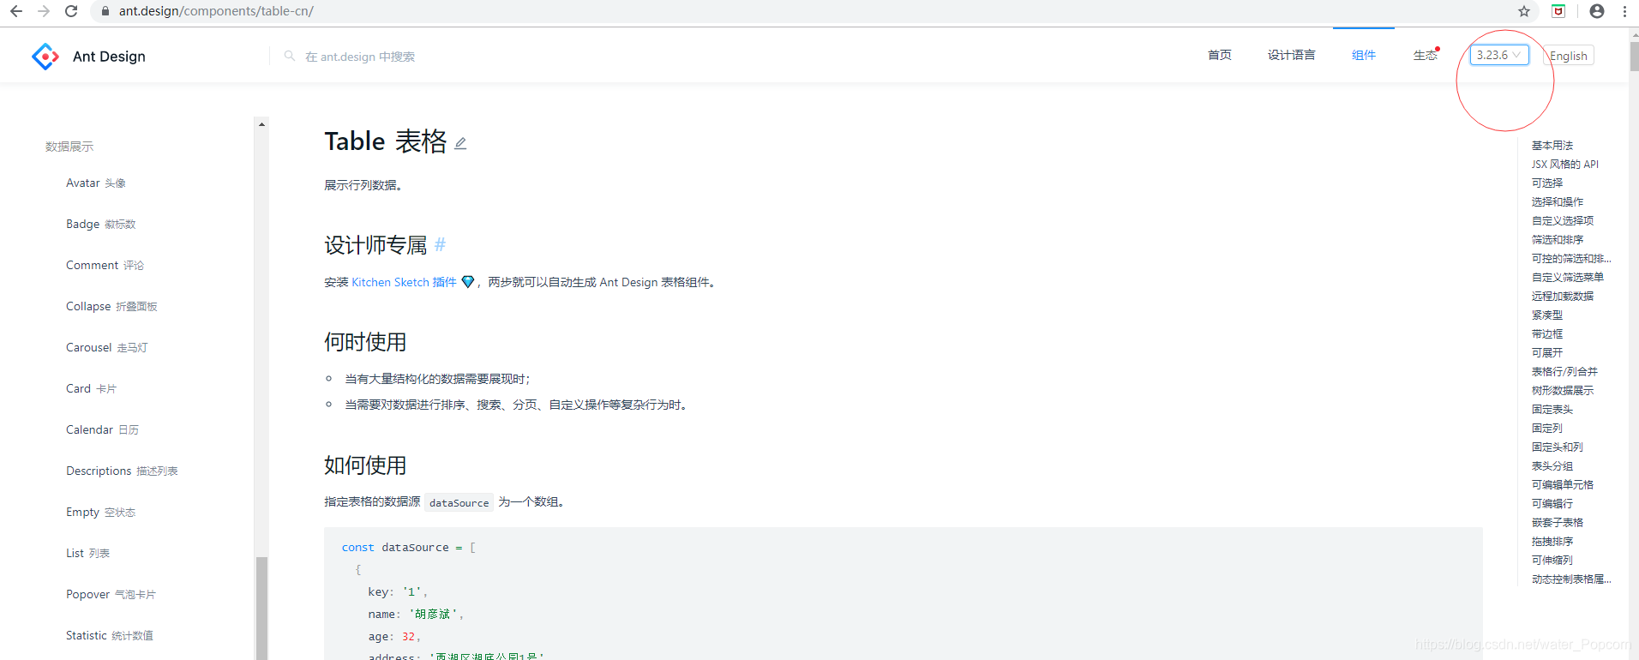
Task: Jump to 表头分组 anchor
Action: tap(1552, 465)
